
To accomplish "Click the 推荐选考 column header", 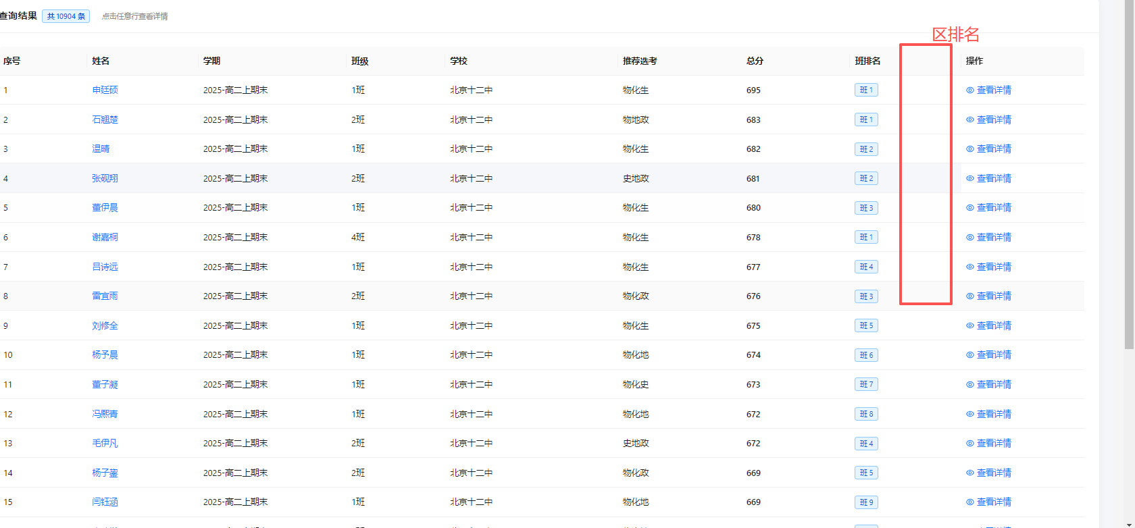I will pos(639,61).
